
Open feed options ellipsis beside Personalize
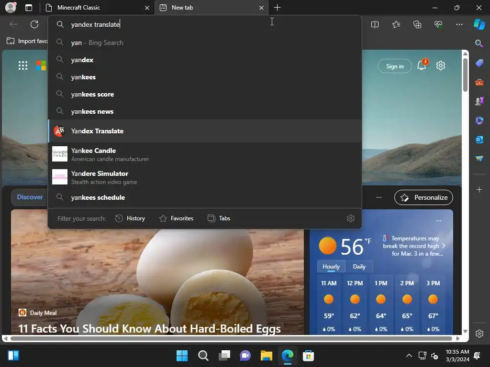pyautogui.click(x=379, y=197)
